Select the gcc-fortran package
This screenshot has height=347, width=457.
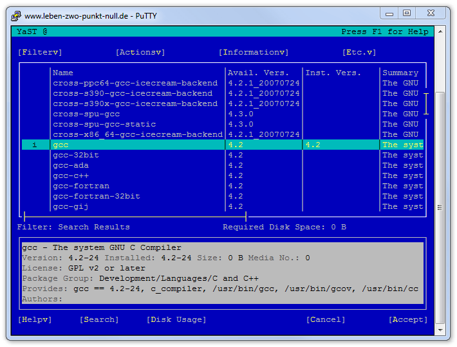(223, 186)
